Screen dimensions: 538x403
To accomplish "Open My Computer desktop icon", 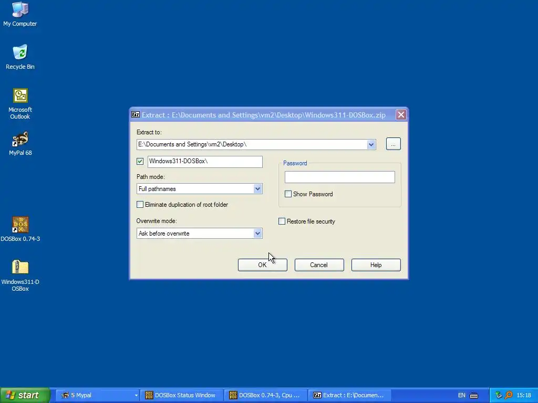I will 20,14.
